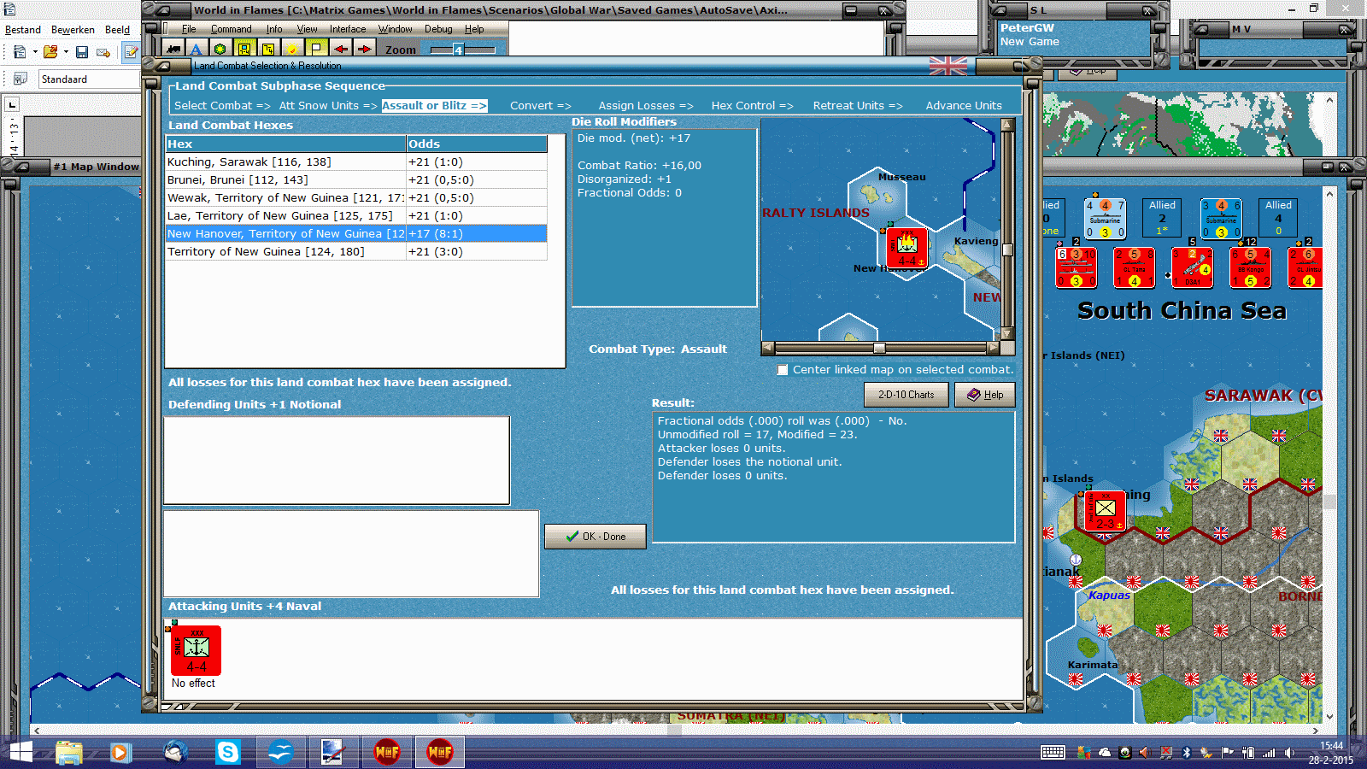1367x769 pixels.
Task: Click the red right arrow toolbar icon
Action: pyautogui.click(x=364, y=50)
